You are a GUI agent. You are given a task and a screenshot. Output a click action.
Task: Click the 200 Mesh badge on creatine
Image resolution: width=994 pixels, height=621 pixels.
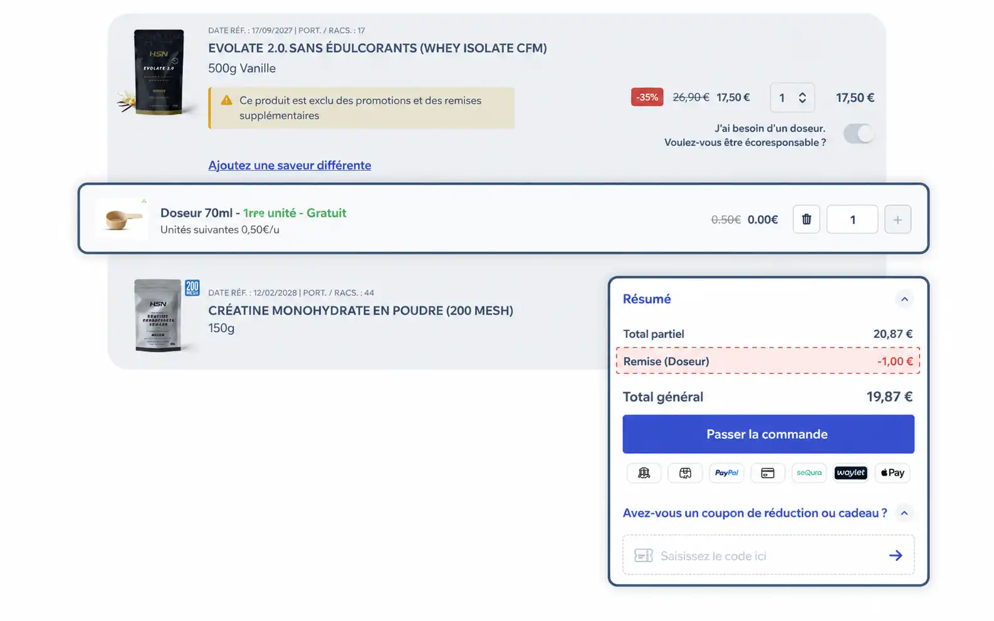coord(192,288)
